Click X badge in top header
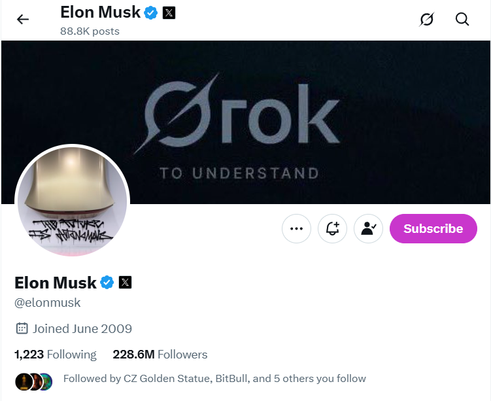The height and width of the screenshot is (401, 491). tap(169, 12)
